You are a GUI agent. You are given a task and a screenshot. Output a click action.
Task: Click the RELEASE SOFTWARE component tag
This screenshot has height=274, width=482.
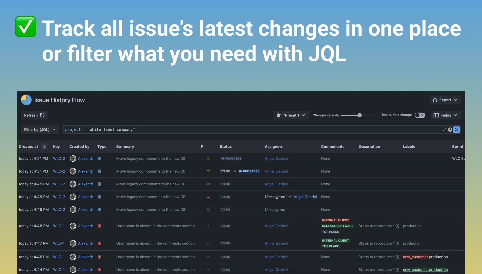pyautogui.click(x=338, y=226)
